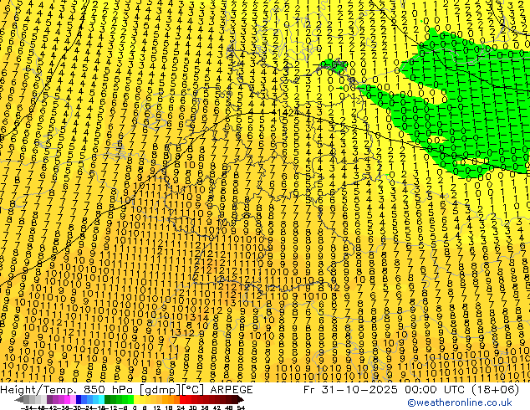This screenshot has height=410, width=530.
Task: Open the weatheronline.co.uk link
Action: click(x=460, y=402)
